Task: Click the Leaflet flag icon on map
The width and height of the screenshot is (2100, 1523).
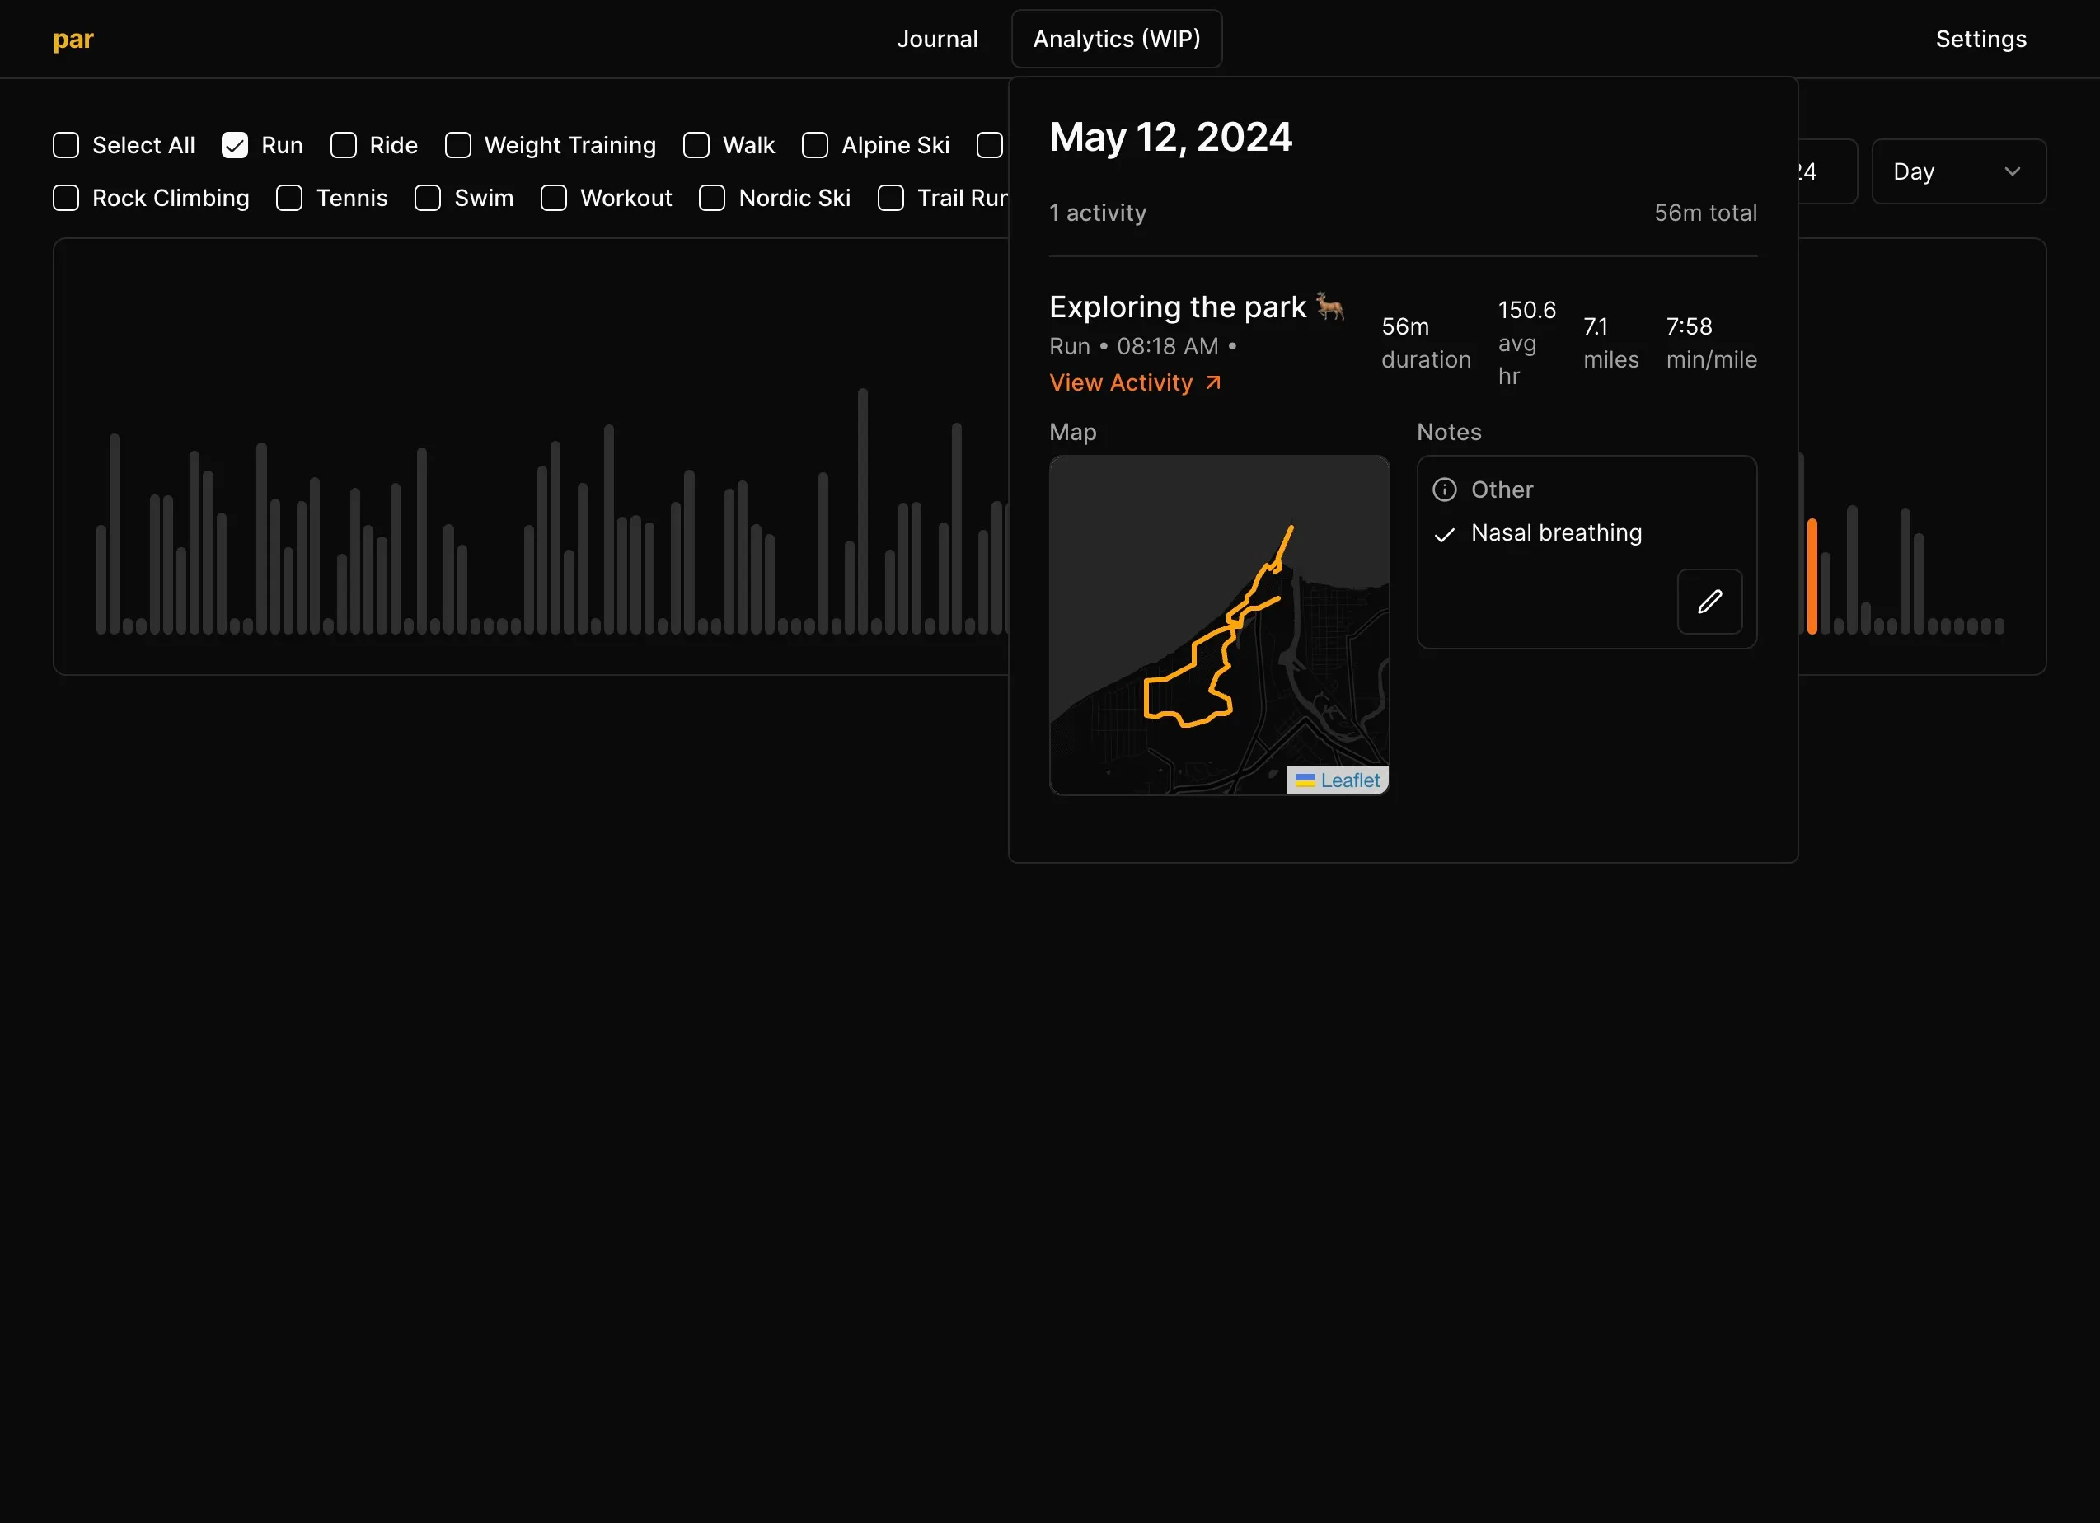Action: pos(1305,780)
